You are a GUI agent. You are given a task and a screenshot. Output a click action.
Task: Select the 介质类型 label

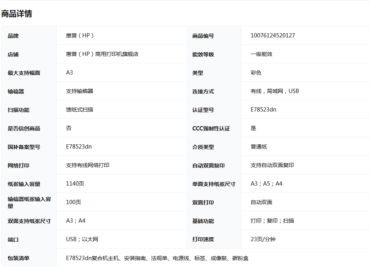203,147
